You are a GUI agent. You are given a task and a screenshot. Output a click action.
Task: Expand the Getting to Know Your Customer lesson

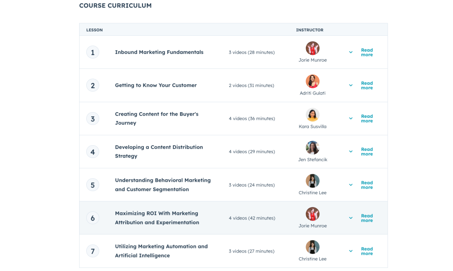[350, 85]
